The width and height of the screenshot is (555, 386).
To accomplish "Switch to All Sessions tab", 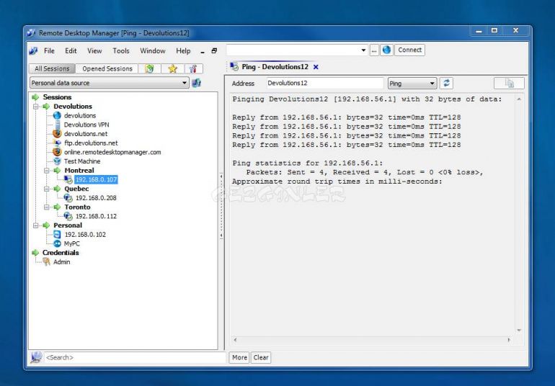I will point(52,68).
